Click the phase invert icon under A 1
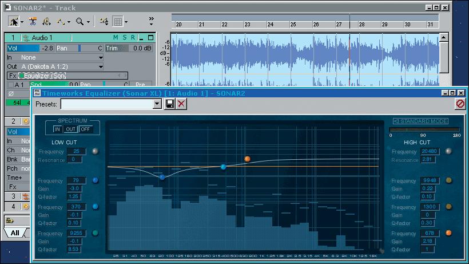 pyautogui.click(x=11, y=94)
